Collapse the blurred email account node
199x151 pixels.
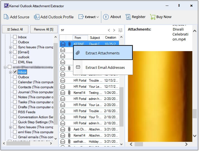coord(5,67)
